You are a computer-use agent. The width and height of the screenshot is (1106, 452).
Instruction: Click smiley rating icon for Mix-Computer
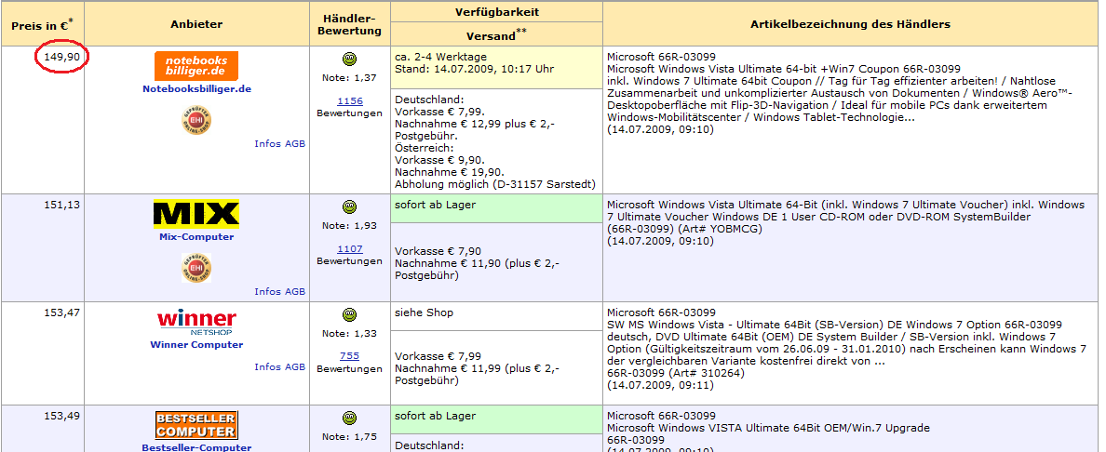click(x=350, y=207)
